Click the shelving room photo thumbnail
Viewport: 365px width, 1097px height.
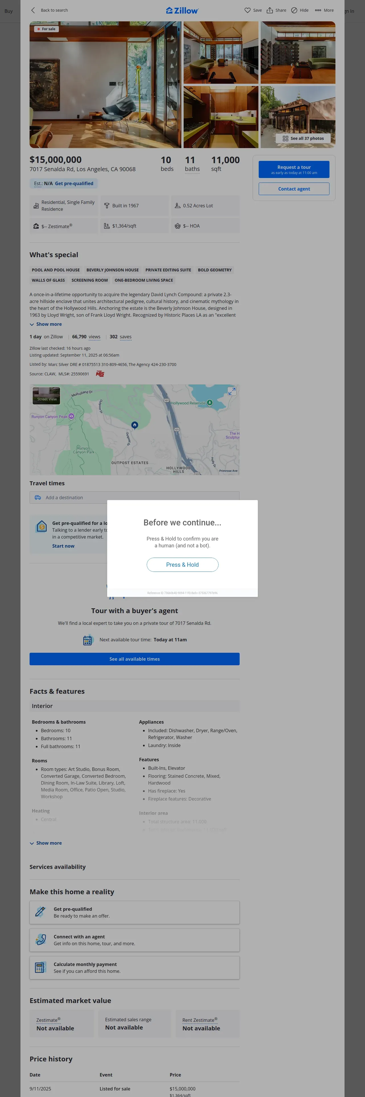[x=298, y=53]
